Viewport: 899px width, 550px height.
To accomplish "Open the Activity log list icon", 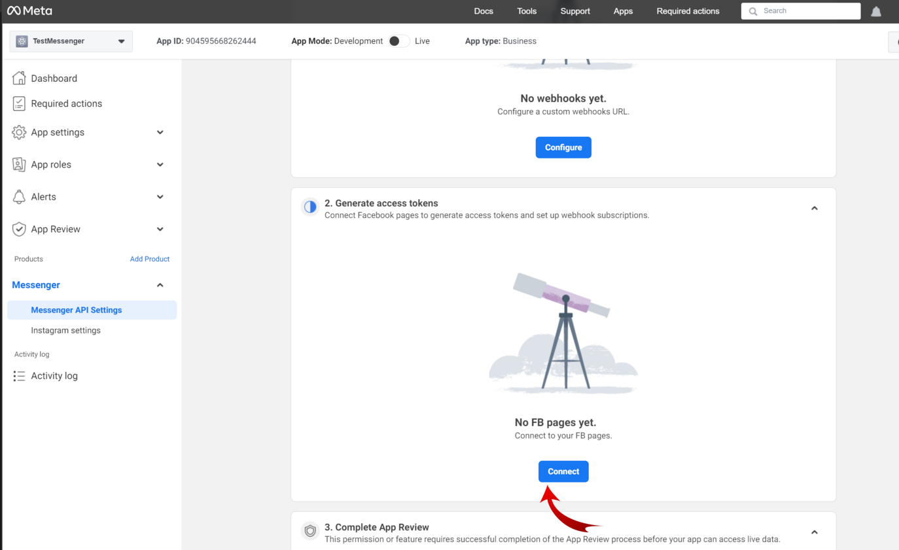I will (20, 375).
